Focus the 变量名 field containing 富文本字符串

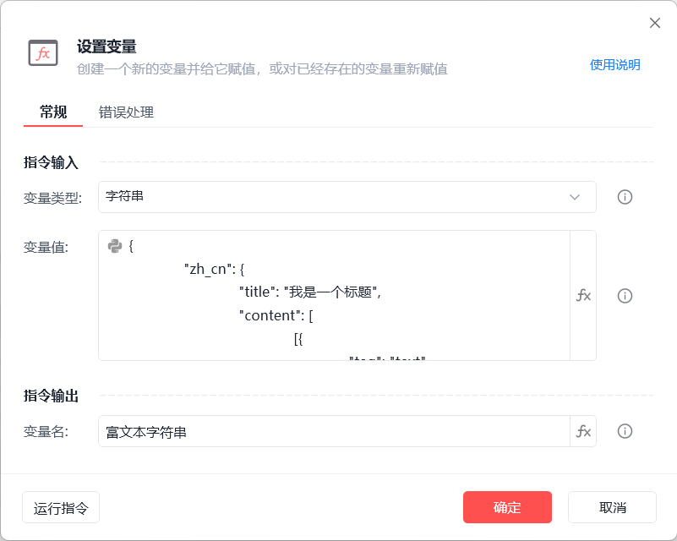[334, 431]
